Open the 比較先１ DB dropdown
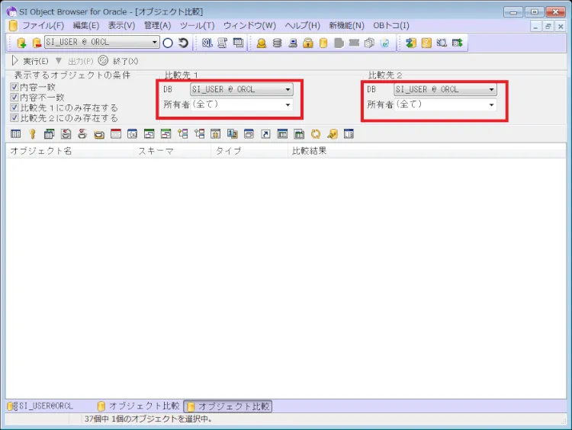Screen dimensions: 572x430 (x=288, y=89)
